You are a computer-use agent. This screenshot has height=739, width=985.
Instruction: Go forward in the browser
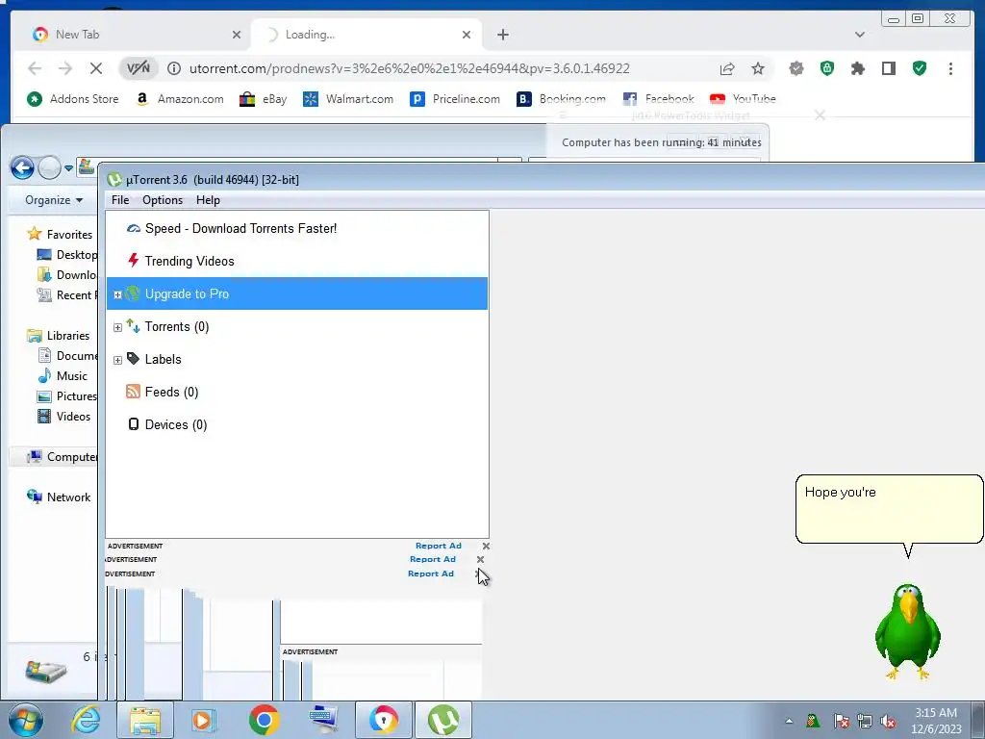pyautogui.click(x=64, y=68)
